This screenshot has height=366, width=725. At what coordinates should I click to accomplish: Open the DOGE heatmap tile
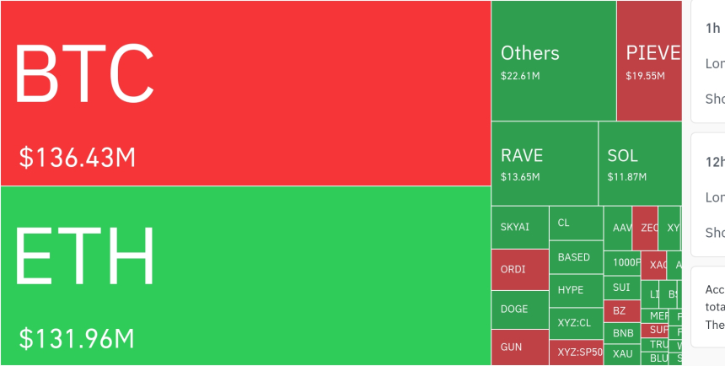click(519, 309)
